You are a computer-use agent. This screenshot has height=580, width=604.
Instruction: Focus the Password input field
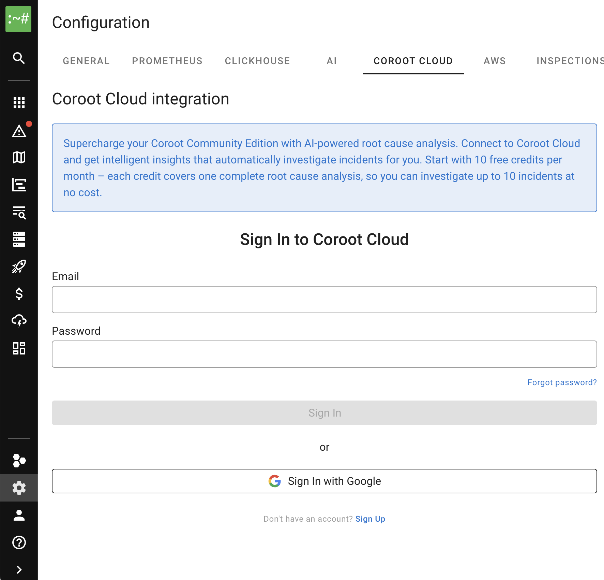[x=324, y=354]
